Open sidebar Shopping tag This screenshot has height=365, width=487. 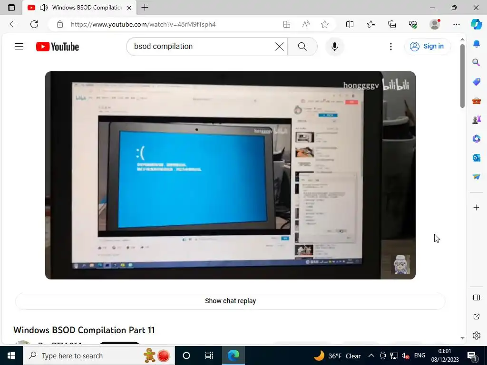477,82
